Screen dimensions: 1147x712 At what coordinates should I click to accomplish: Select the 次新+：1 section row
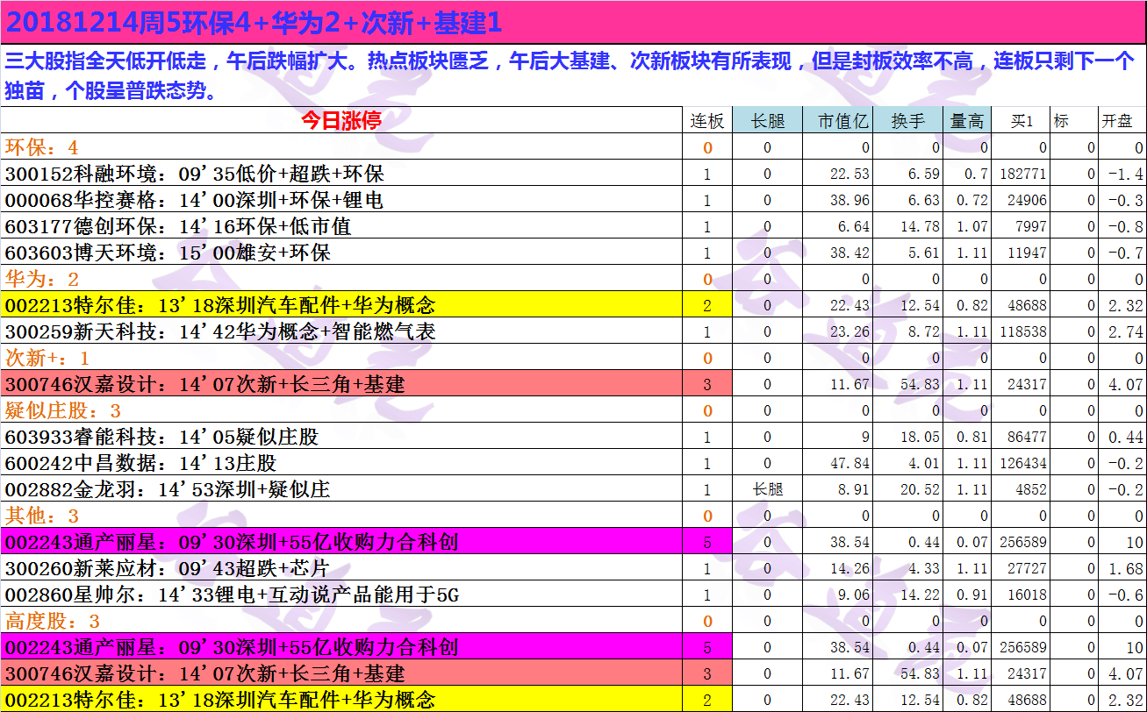341,358
